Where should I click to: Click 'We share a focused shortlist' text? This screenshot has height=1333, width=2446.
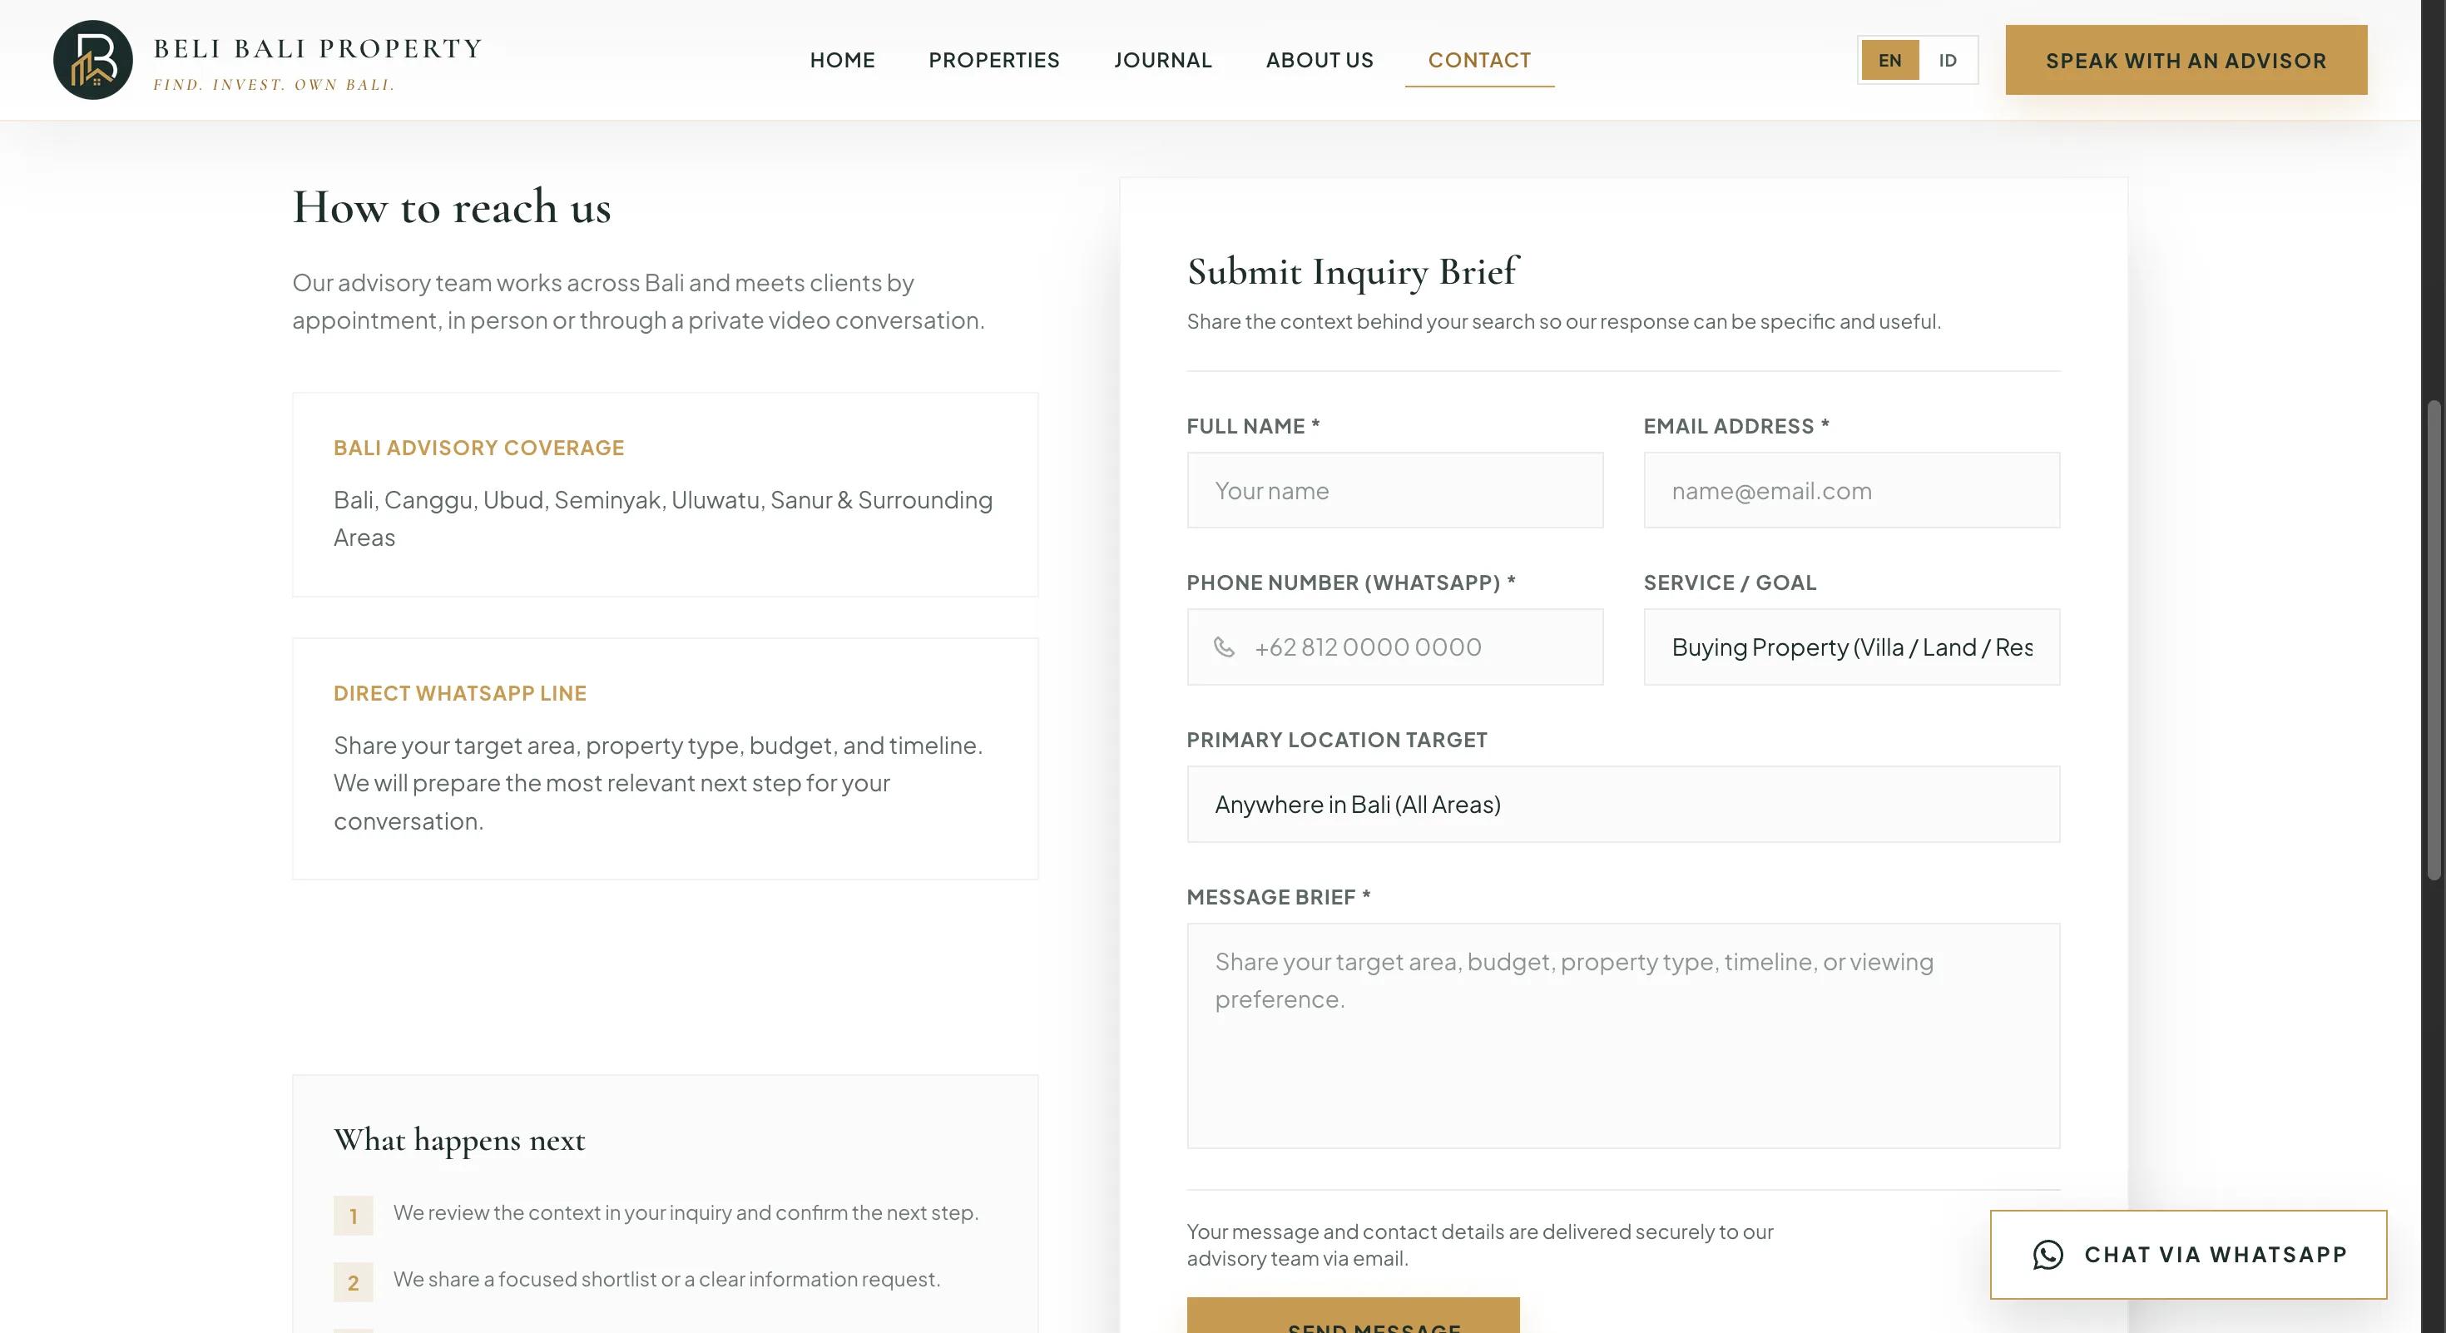[x=666, y=1279]
